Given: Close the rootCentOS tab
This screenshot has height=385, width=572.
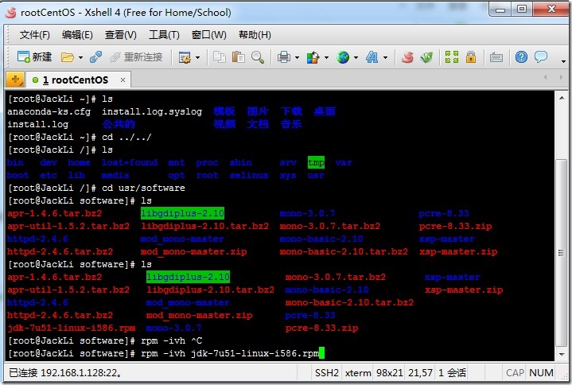Looking at the screenshot, I should pyautogui.click(x=123, y=80).
